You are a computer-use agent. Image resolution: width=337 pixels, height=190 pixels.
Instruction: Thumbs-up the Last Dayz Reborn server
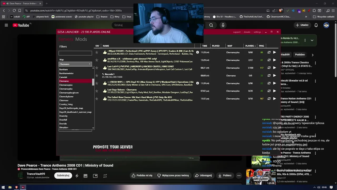click(105, 91)
